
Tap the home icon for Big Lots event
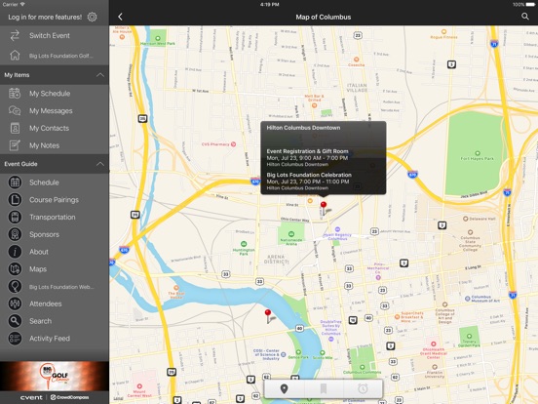15,55
